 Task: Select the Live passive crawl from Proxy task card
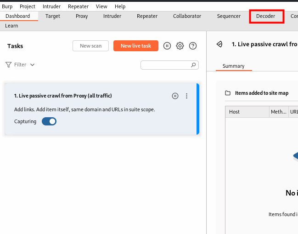(x=102, y=109)
